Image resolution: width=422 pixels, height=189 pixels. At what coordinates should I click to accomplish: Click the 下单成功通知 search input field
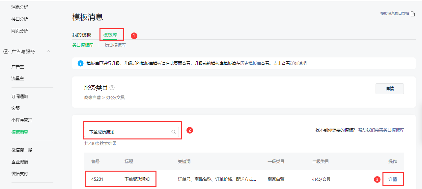[128, 132]
